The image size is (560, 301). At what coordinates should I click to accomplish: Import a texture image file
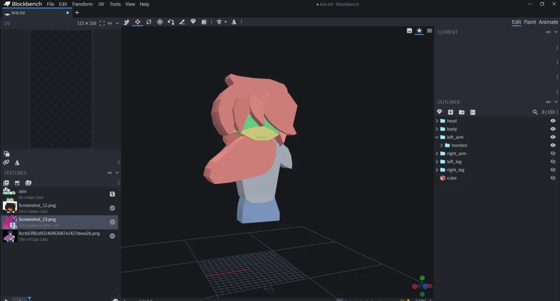point(17,183)
